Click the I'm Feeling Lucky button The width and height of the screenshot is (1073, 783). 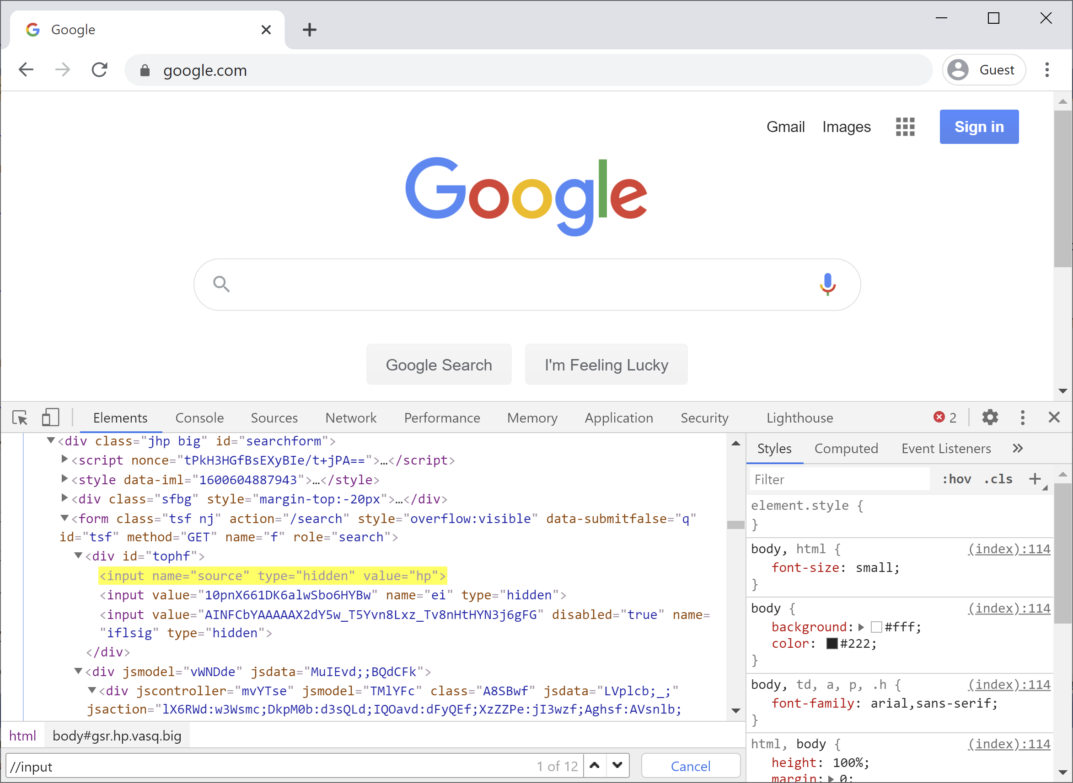(606, 365)
